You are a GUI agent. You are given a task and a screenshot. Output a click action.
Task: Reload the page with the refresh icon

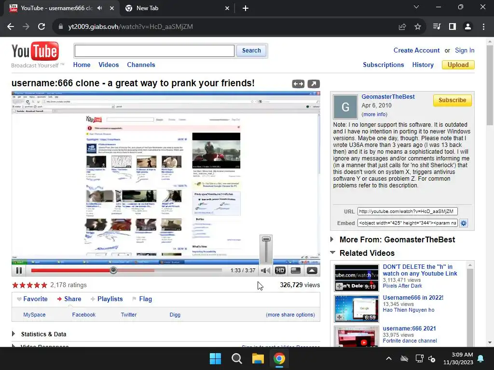[x=41, y=26]
